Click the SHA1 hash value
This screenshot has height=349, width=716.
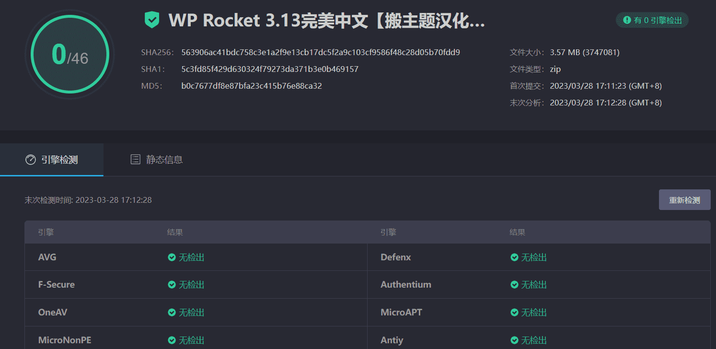(270, 69)
